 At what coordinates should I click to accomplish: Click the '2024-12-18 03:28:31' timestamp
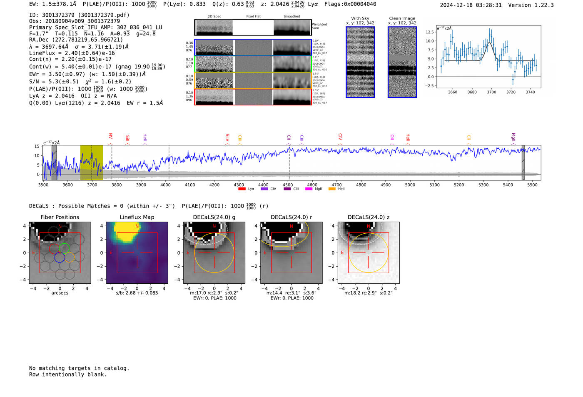click(x=471, y=5)
